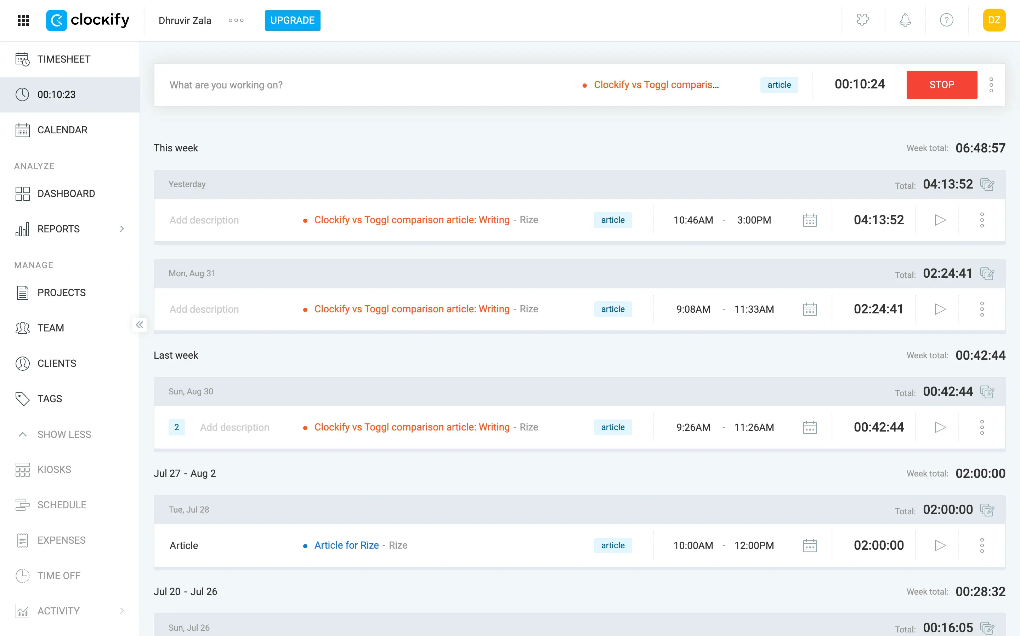Open bulk edit for Yesterday's entries
1020x636 pixels.
click(x=987, y=184)
